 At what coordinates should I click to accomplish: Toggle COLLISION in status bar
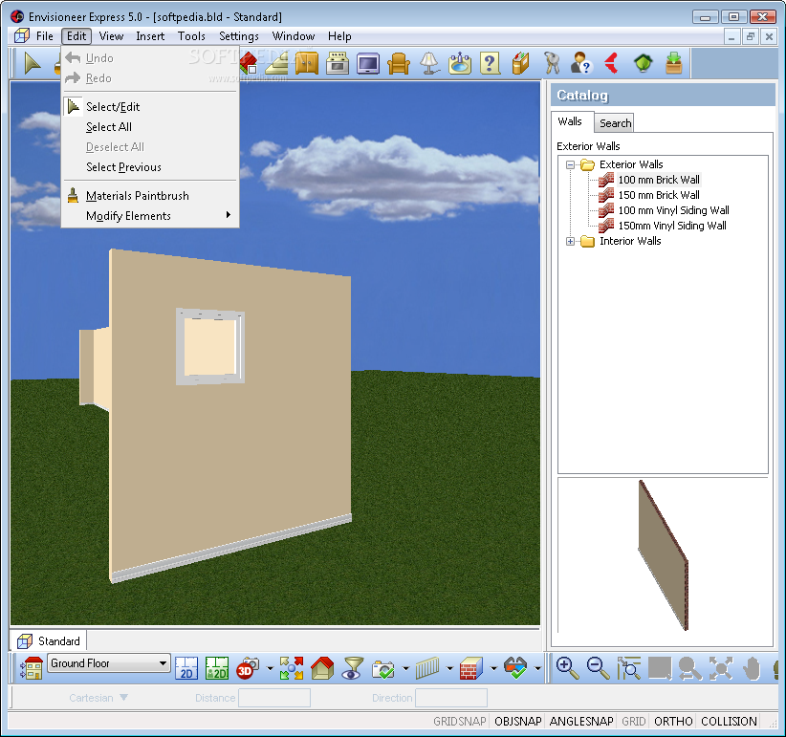coord(729,721)
